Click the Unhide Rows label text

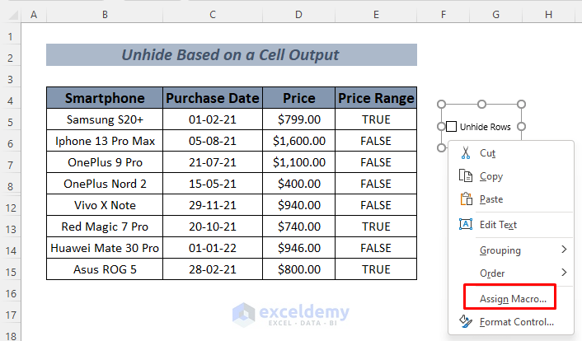pyautogui.click(x=485, y=127)
